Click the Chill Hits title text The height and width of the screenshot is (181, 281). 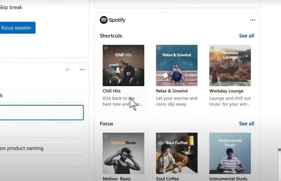click(x=112, y=91)
